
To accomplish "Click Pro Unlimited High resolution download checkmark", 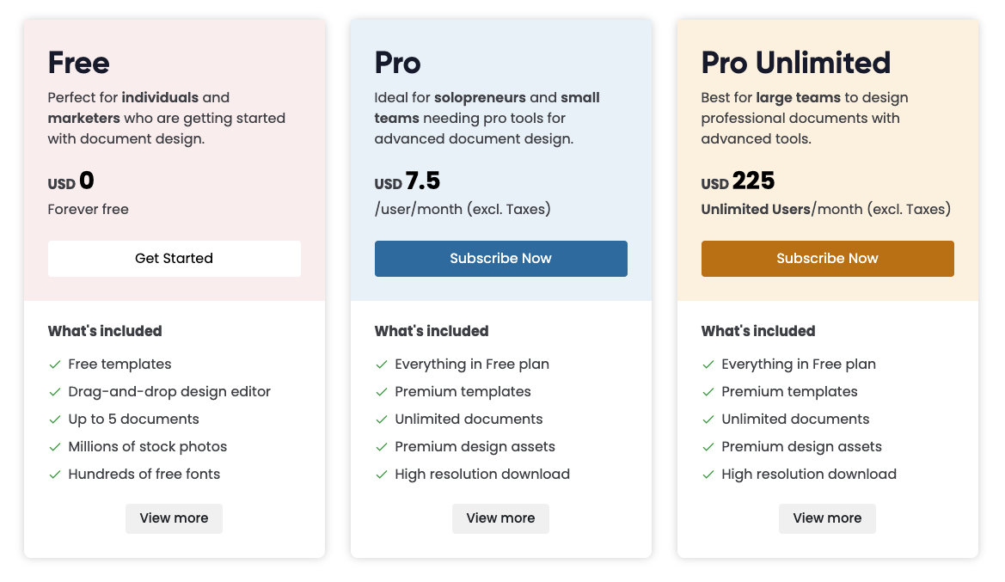I will (x=708, y=475).
